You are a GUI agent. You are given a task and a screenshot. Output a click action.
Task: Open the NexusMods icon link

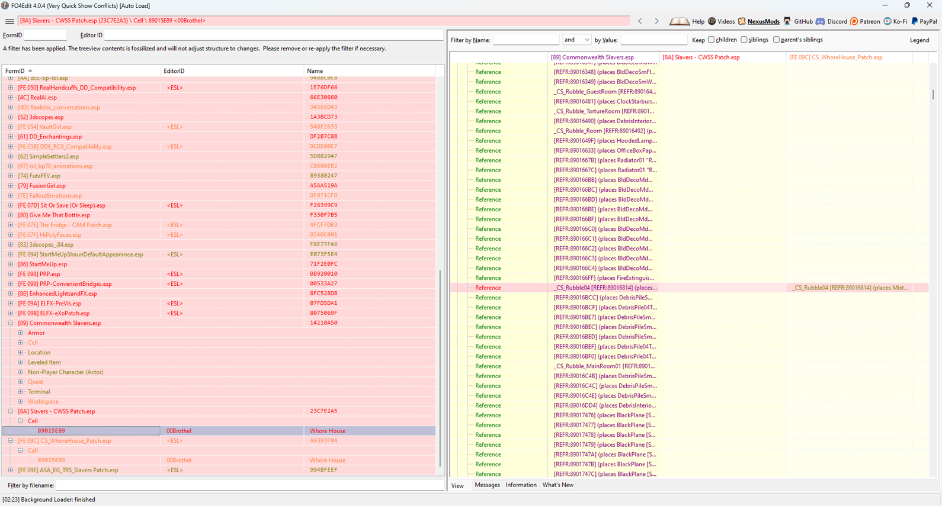pyautogui.click(x=742, y=21)
